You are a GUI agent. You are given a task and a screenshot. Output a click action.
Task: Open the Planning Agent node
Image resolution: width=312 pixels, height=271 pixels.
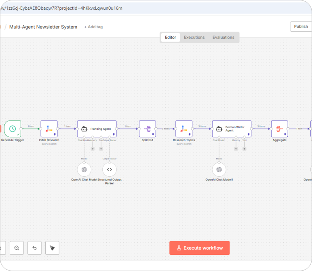[x=97, y=129]
